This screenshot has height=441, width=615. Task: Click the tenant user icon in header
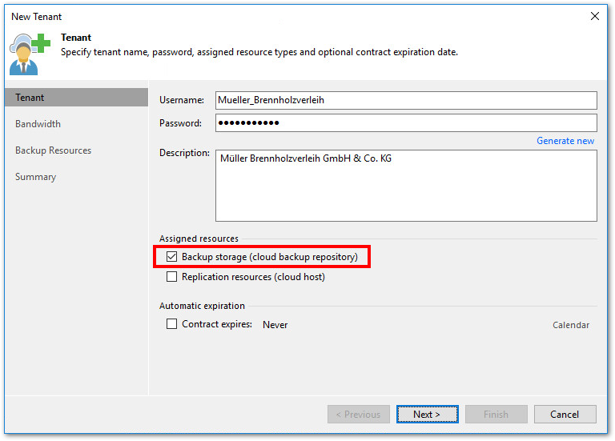coord(29,54)
